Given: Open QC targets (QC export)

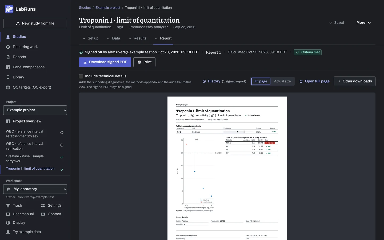Looking at the screenshot, I should (35, 87).
